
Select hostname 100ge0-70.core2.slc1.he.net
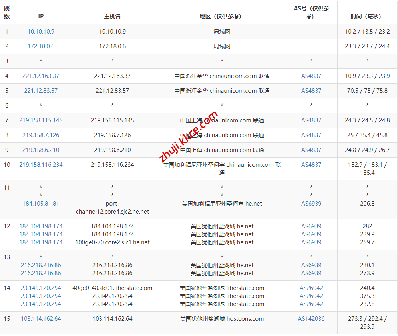(x=112, y=242)
